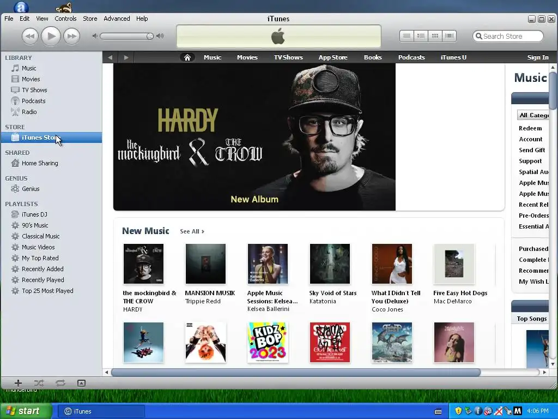Screen dimensions: 558x419
Task: Open the Store menu
Action: pyautogui.click(x=90, y=19)
